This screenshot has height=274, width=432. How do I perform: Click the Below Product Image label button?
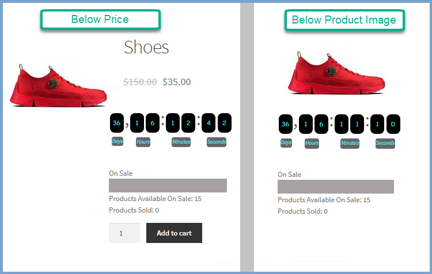point(344,20)
